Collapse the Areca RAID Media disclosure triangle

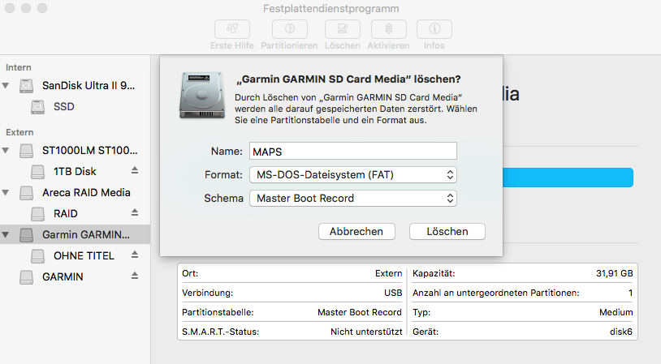tap(6, 193)
